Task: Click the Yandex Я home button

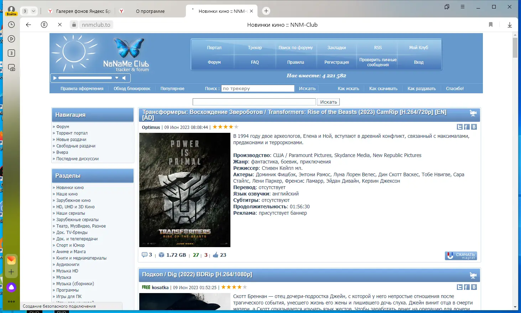Action: [x=44, y=25]
